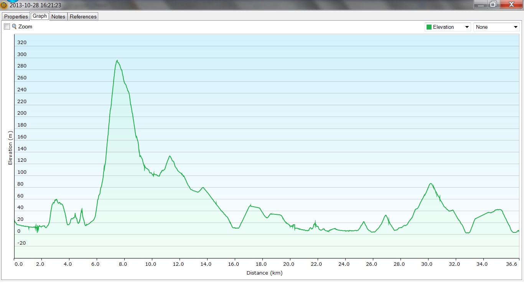Open the Elevation data series dropdown
This screenshot has width=524, height=293.
click(447, 27)
